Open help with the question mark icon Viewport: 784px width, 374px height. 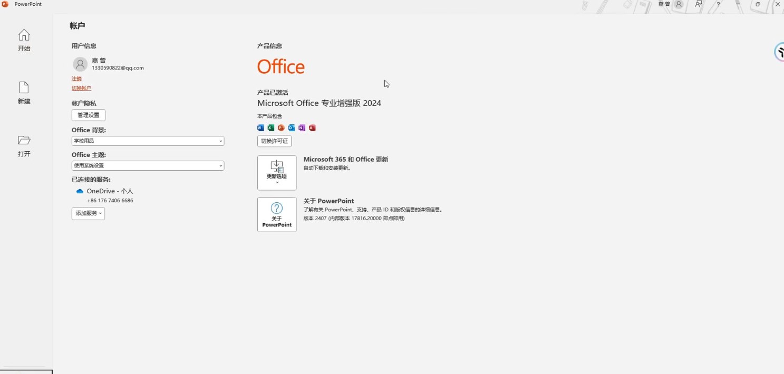coord(718,4)
